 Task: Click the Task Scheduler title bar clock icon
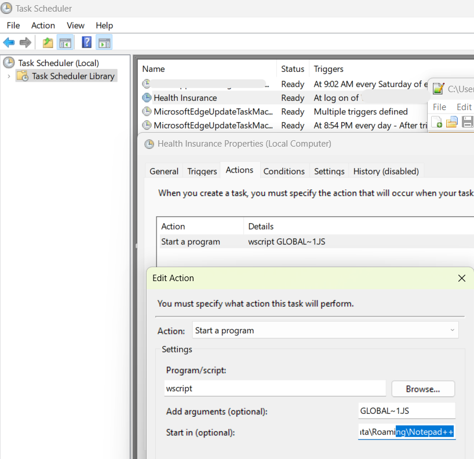tap(6, 8)
